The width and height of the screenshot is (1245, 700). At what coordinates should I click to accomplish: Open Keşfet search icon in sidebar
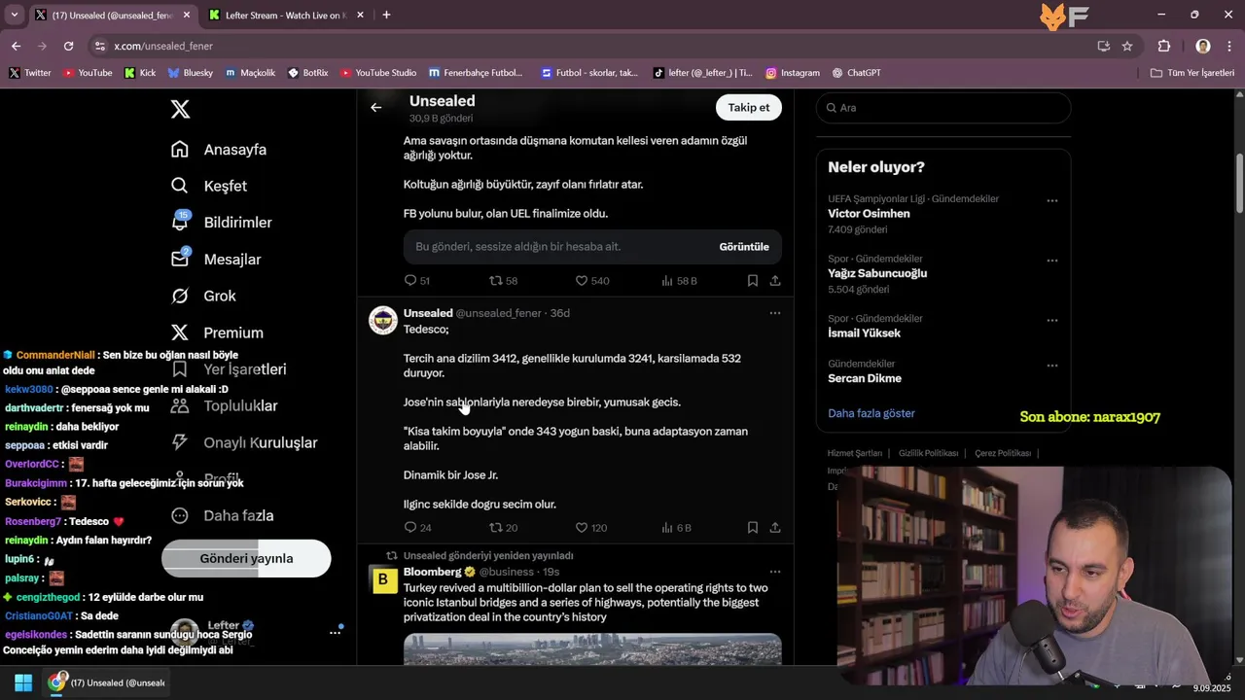[x=179, y=186]
